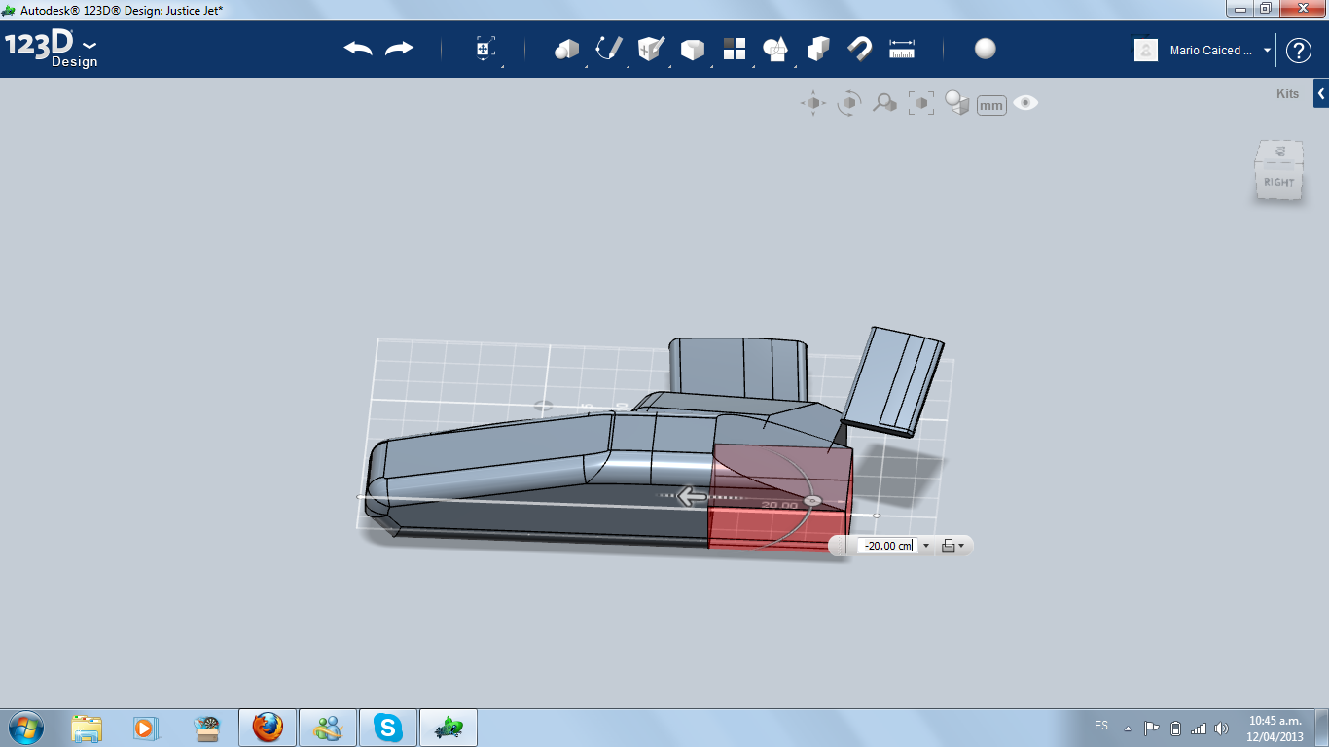Expand the account dropdown arrow

tap(1267, 51)
